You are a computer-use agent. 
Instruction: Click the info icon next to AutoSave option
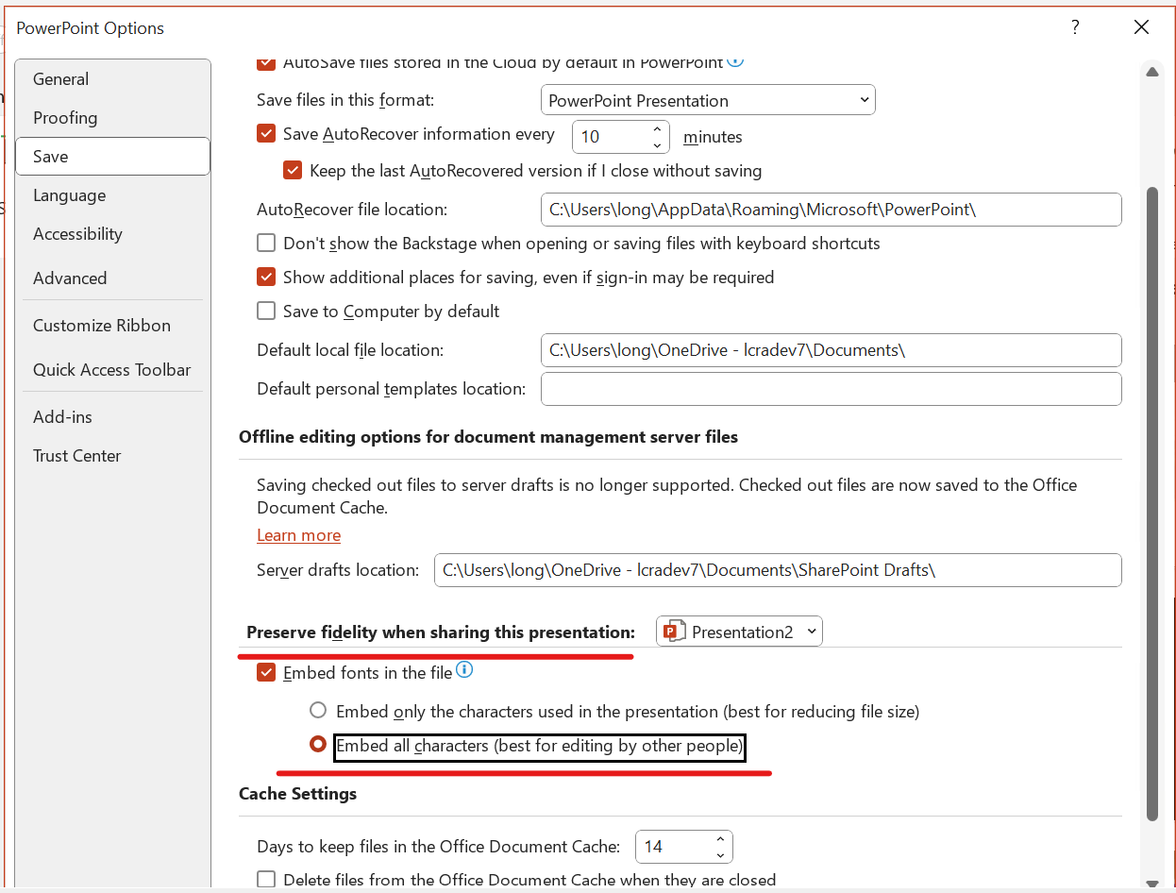pyautogui.click(x=735, y=61)
